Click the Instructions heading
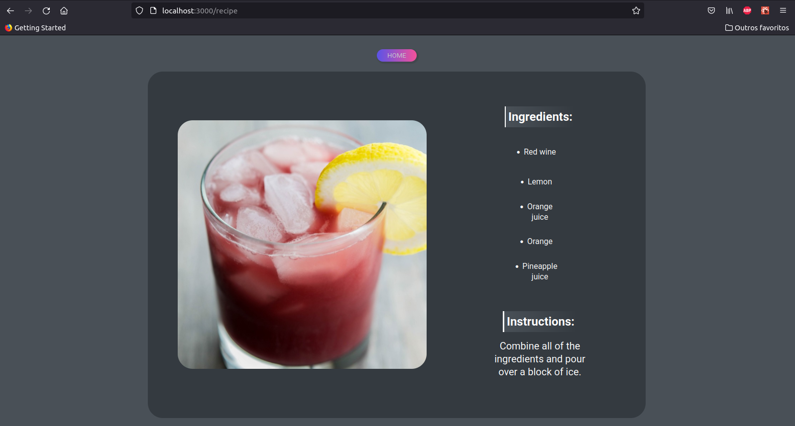795x426 pixels. tap(540, 322)
